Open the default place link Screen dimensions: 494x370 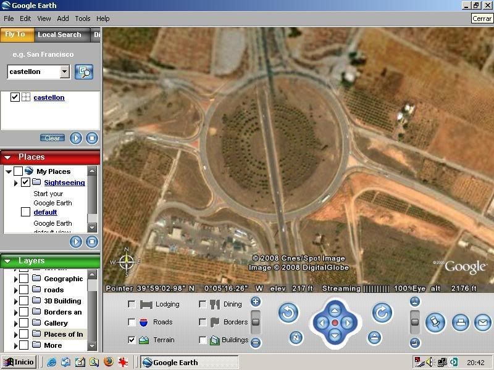(x=45, y=212)
